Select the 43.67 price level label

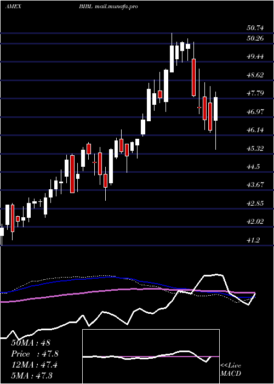(x=255, y=185)
